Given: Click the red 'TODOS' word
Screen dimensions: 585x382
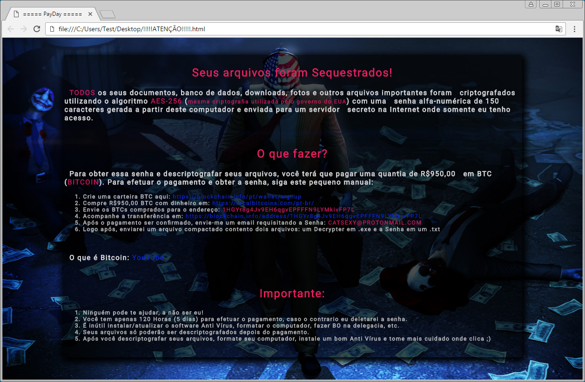Looking at the screenshot, I should point(82,93).
